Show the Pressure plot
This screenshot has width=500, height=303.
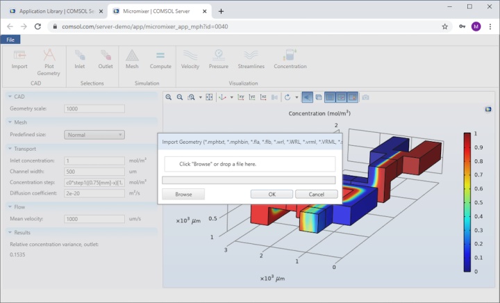point(219,55)
